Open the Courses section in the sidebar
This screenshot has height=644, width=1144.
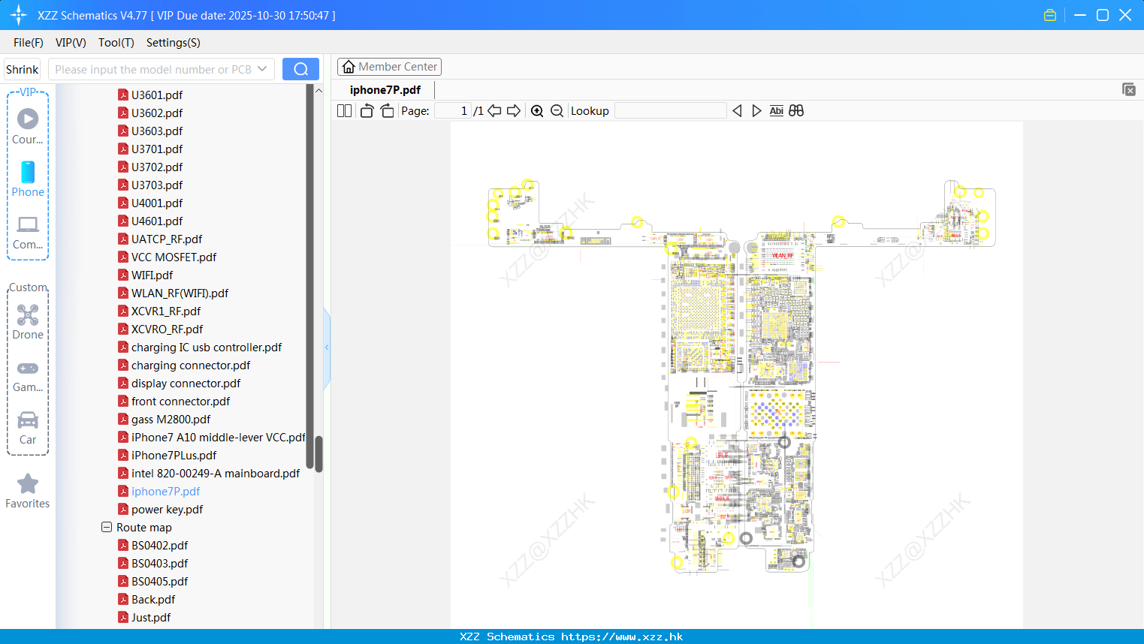point(28,126)
